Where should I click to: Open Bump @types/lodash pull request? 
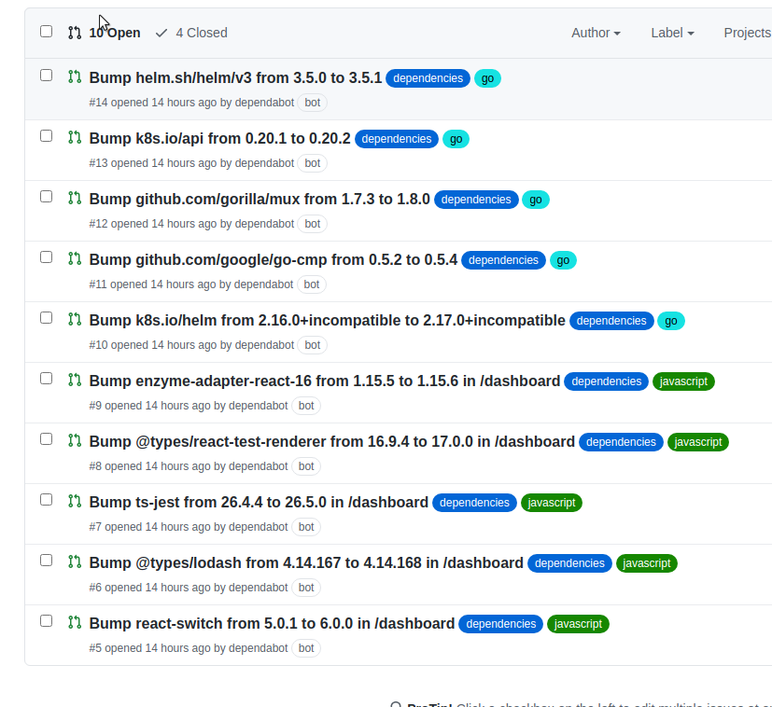click(x=306, y=562)
